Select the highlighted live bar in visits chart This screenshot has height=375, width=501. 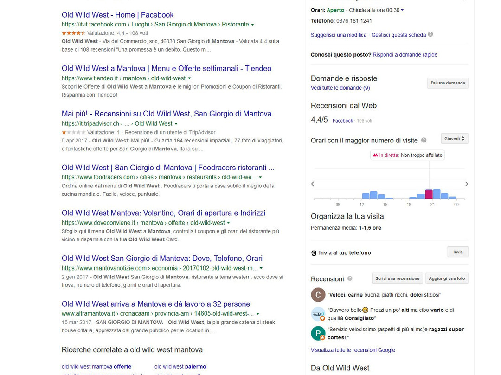(x=429, y=194)
